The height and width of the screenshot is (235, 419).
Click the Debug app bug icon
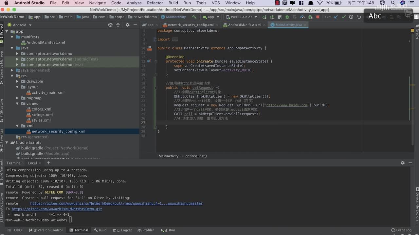coord(287,17)
